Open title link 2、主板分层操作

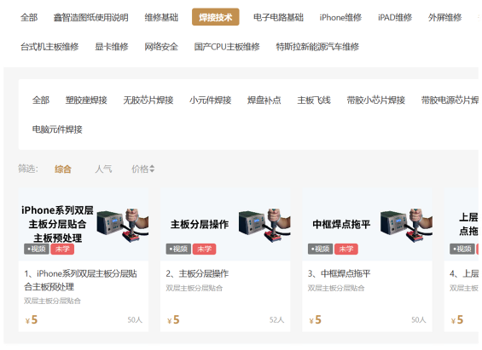(x=197, y=273)
